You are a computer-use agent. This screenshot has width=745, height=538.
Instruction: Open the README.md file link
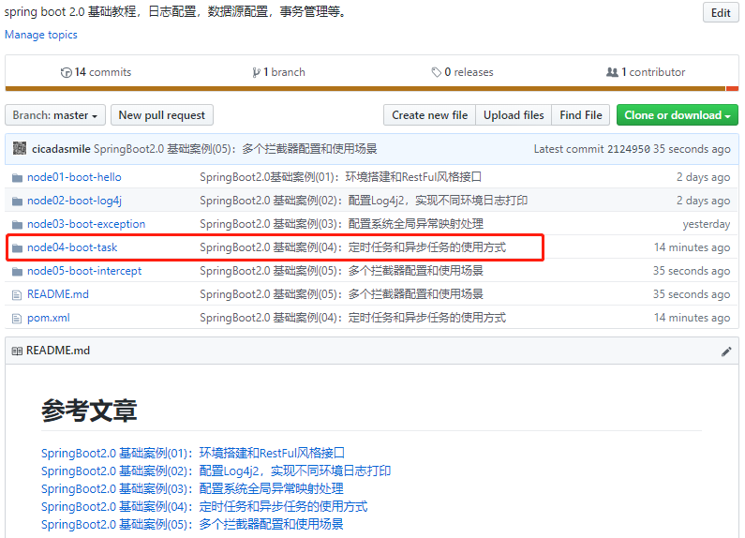[58, 294]
